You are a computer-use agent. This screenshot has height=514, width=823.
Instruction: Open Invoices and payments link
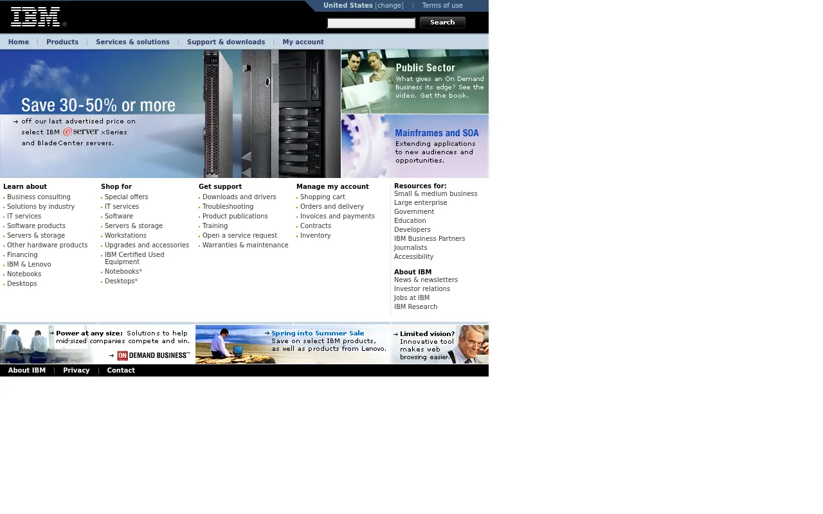pyautogui.click(x=337, y=217)
